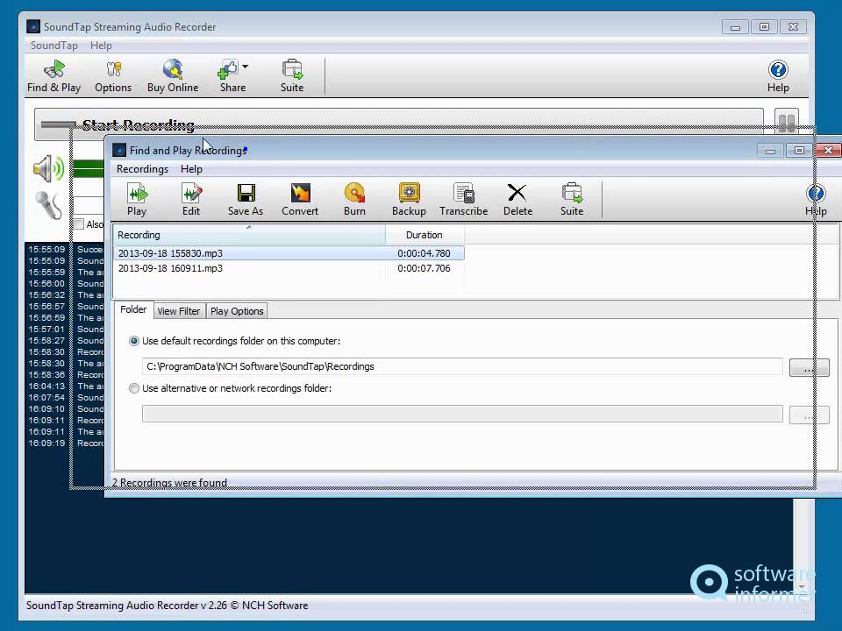The height and width of the screenshot is (631, 842).
Task: Close the Find and Play Recordings window
Action: [x=829, y=151]
